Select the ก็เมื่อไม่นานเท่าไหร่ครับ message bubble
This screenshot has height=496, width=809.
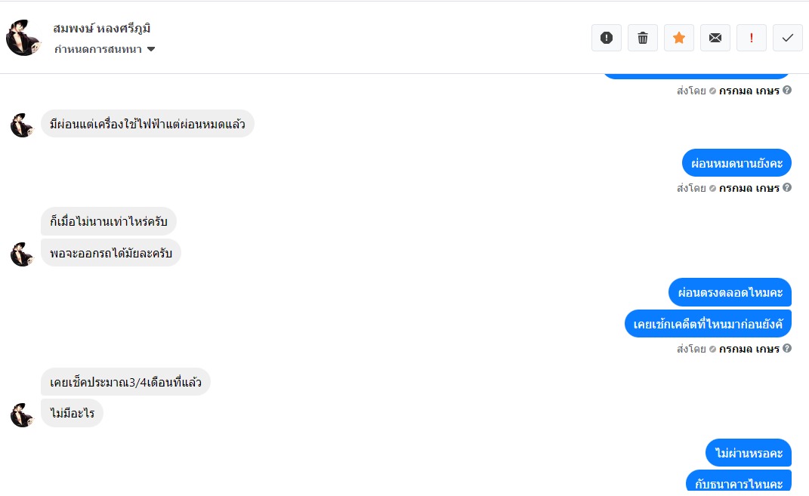[109, 221]
